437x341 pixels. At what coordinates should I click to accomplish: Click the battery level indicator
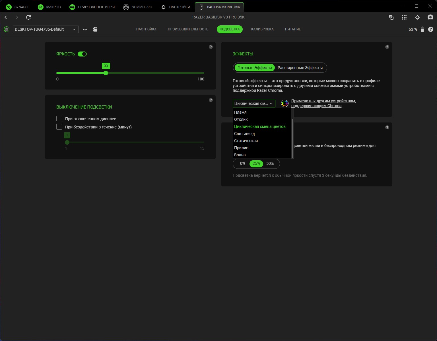click(422, 29)
